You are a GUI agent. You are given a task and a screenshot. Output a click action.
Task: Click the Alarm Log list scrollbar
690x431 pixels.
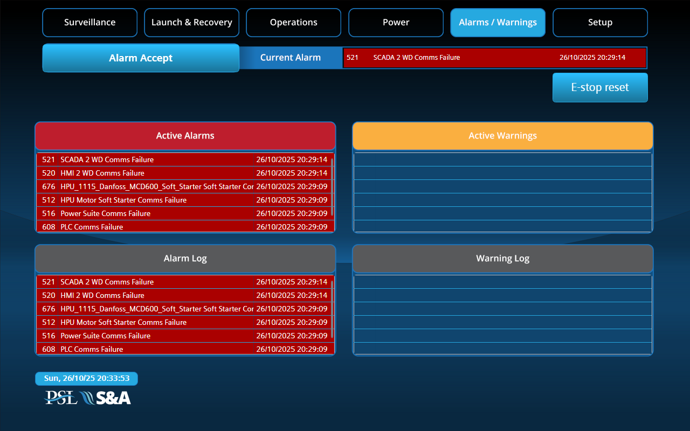point(332,309)
